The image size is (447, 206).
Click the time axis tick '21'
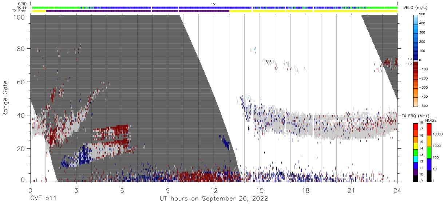(352, 190)
